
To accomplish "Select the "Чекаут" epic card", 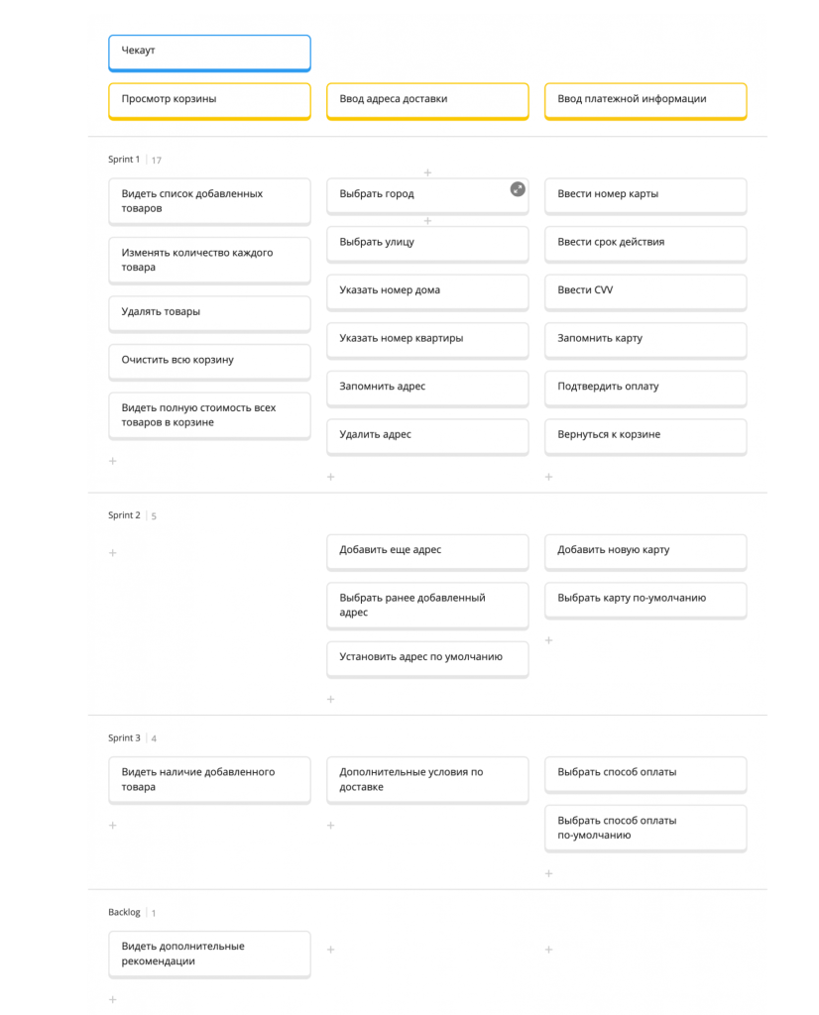I will 209,52.
